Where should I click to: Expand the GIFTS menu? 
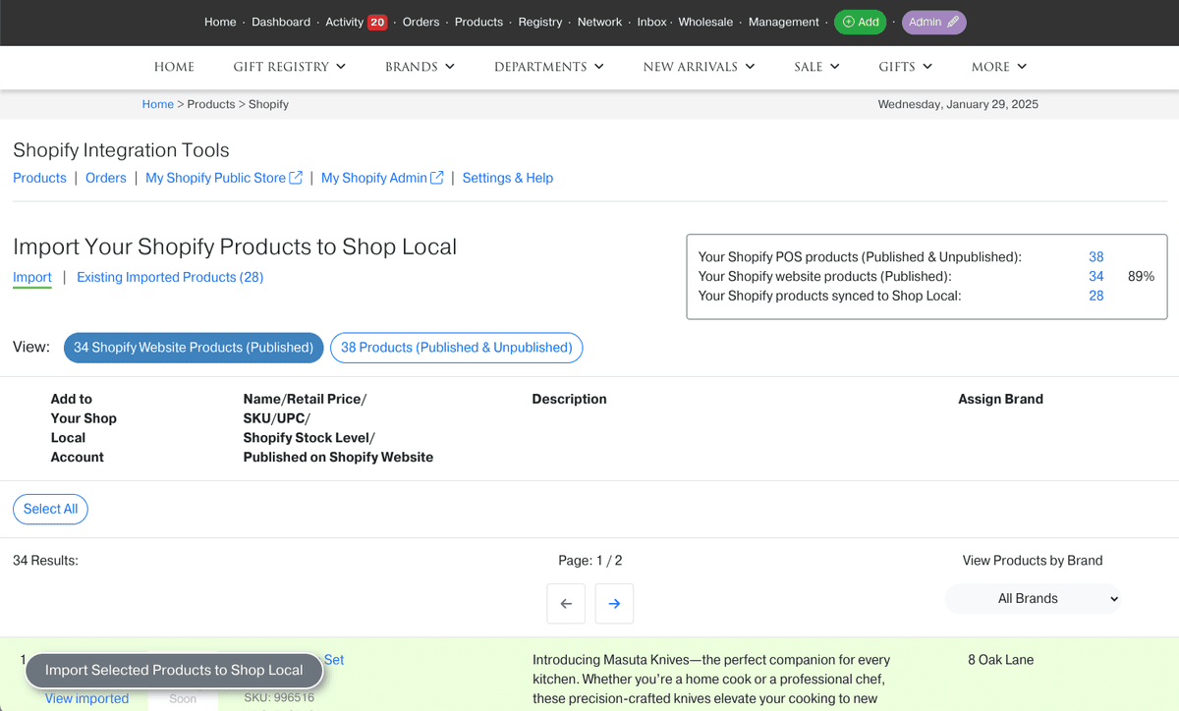coord(906,67)
